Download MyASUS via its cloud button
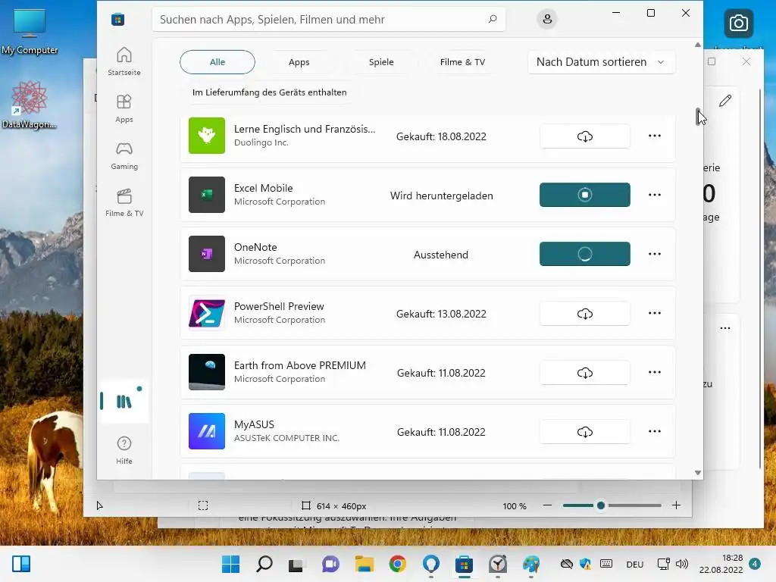Screen dimensions: 776x582 pos(584,431)
